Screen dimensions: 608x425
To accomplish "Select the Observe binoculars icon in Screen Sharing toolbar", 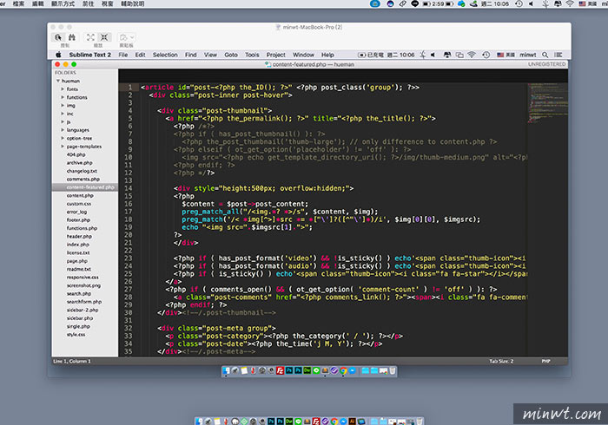I will point(72,37).
